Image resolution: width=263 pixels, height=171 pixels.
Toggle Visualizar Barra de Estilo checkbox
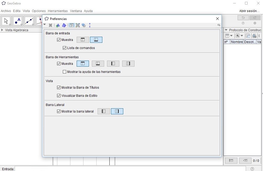[x=59, y=96]
